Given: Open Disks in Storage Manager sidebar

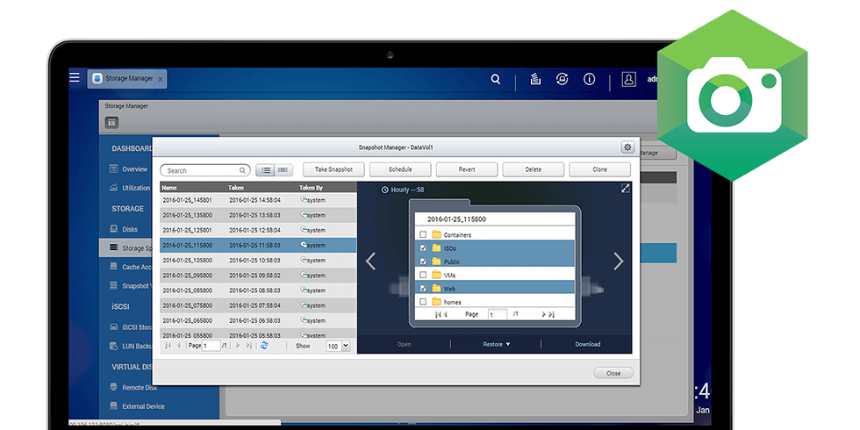Looking at the screenshot, I should 124,229.
